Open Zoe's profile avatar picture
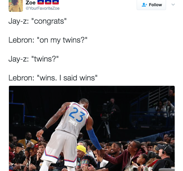This screenshot has height=171, width=183. point(16,6)
